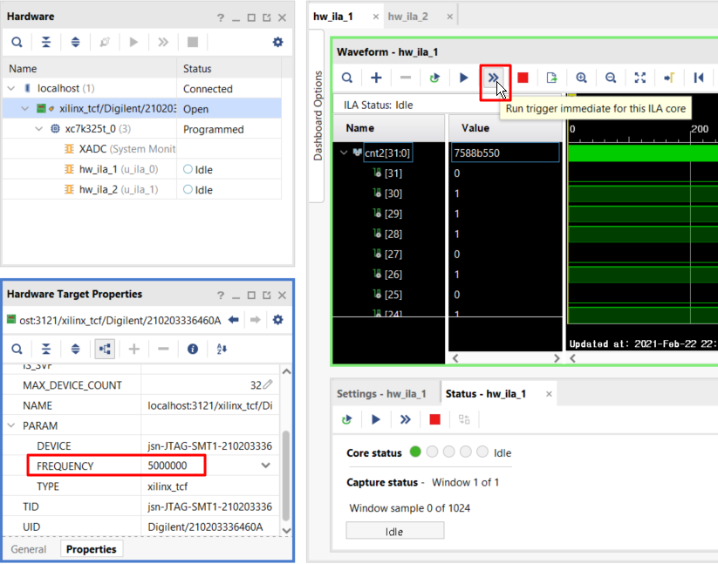Jump to waveform start time
Screen dimensions: 718x564
click(699, 78)
